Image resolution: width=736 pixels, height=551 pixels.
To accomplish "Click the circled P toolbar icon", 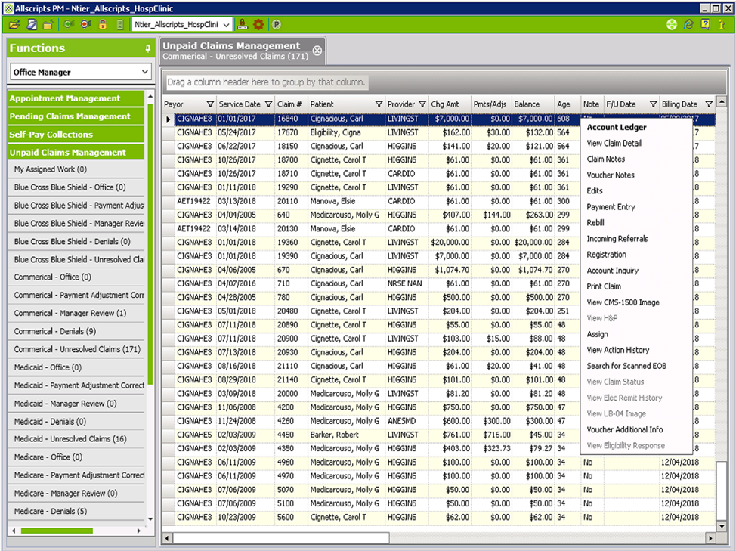I will 277,24.
